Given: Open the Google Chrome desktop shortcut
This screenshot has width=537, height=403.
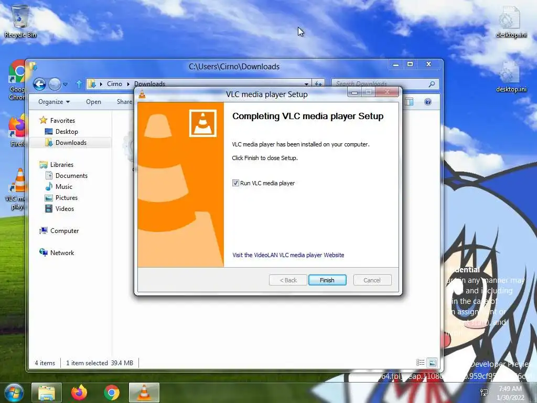Looking at the screenshot, I should (x=16, y=80).
